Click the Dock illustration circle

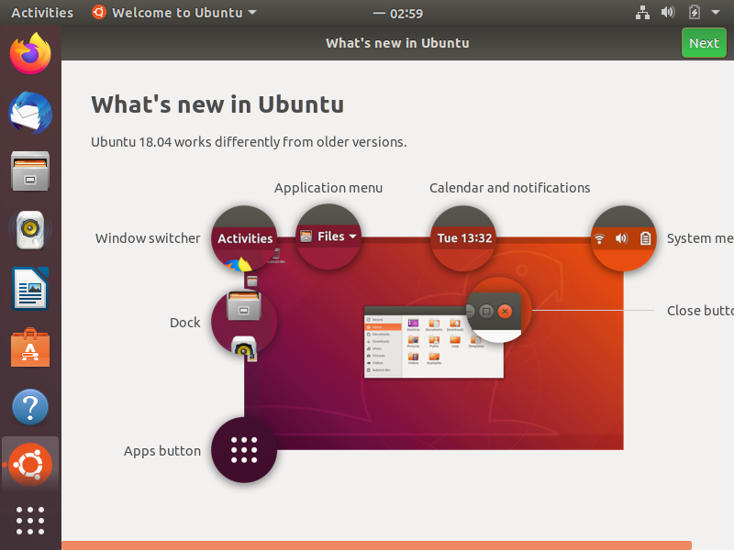pyautogui.click(x=244, y=323)
